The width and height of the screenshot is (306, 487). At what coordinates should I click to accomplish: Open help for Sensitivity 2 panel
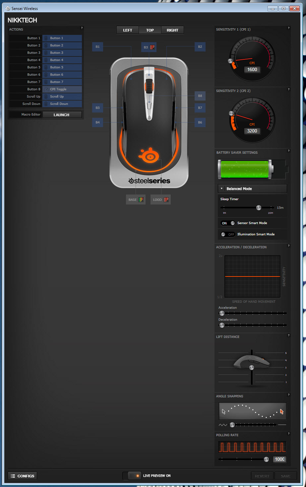pyautogui.click(x=289, y=89)
